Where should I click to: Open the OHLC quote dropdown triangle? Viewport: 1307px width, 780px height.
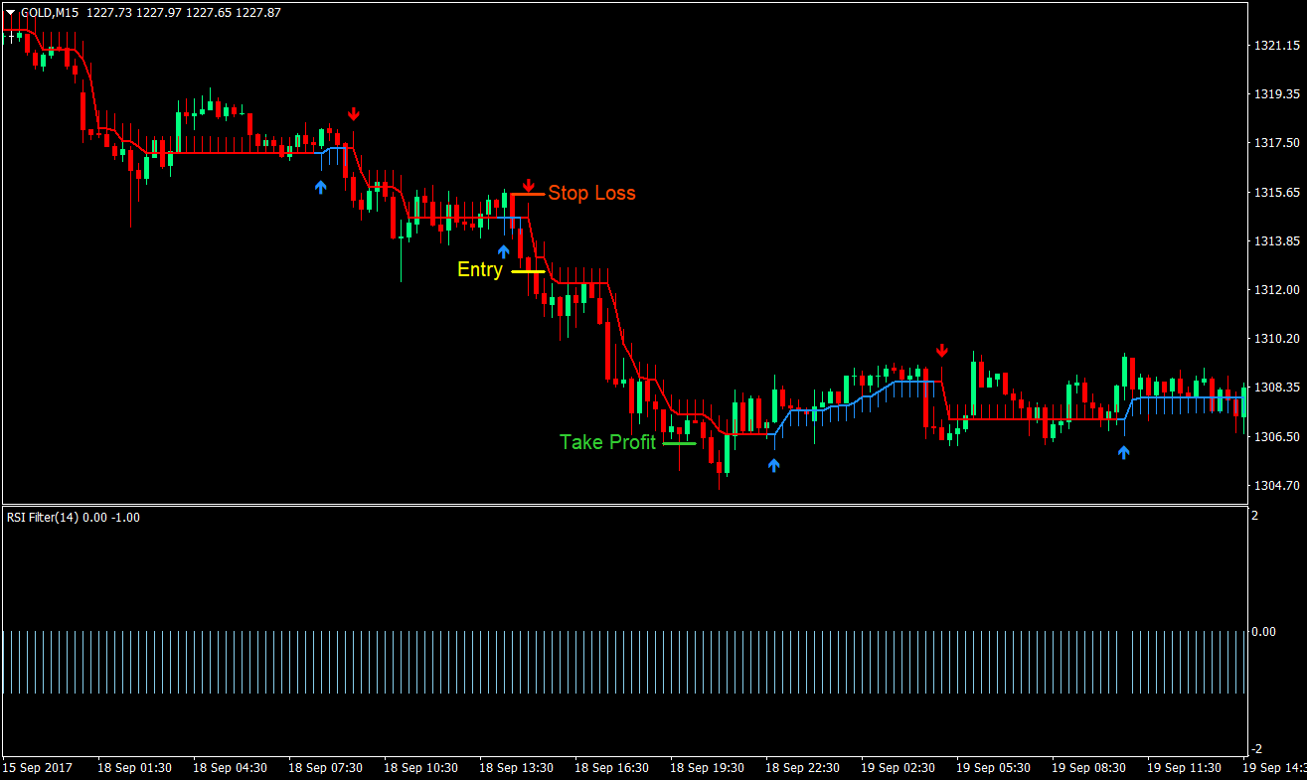pos(10,13)
